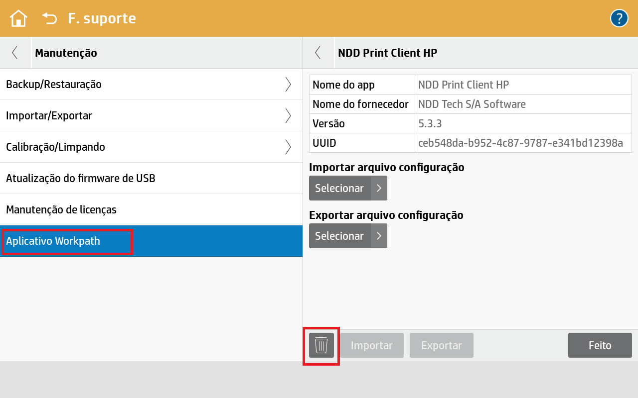The width and height of the screenshot is (638, 398).
Task: Expand the Backup/Restauração chevron
Action: pyautogui.click(x=288, y=85)
